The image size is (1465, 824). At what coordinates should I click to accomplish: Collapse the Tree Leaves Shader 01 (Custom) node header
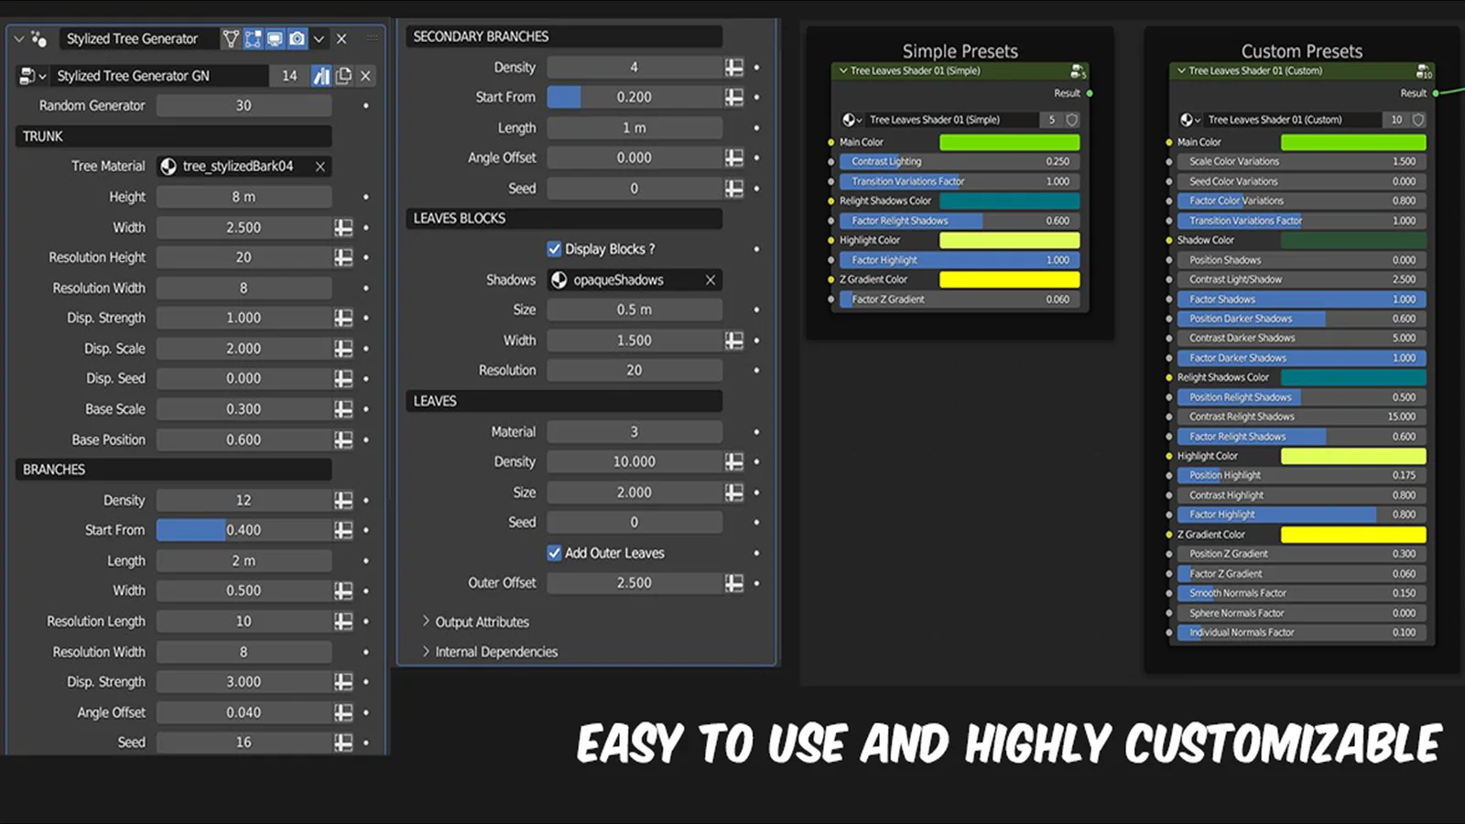(x=1181, y=70)
